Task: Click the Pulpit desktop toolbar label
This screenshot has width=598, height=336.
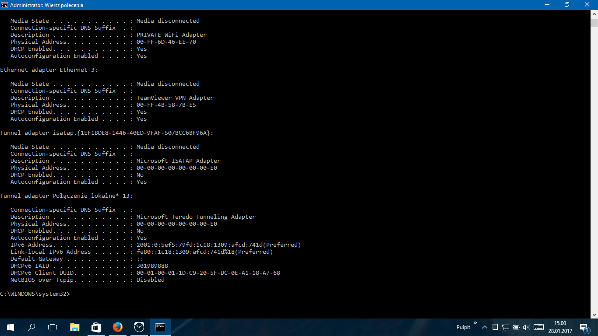Action: (463, 327)
